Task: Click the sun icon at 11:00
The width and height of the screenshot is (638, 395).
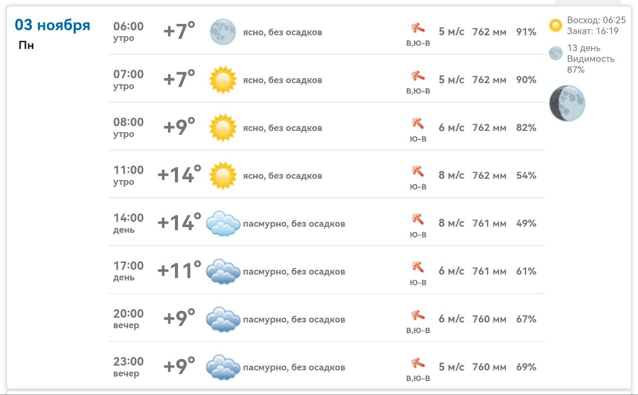Action: click(x=222, y=175)
